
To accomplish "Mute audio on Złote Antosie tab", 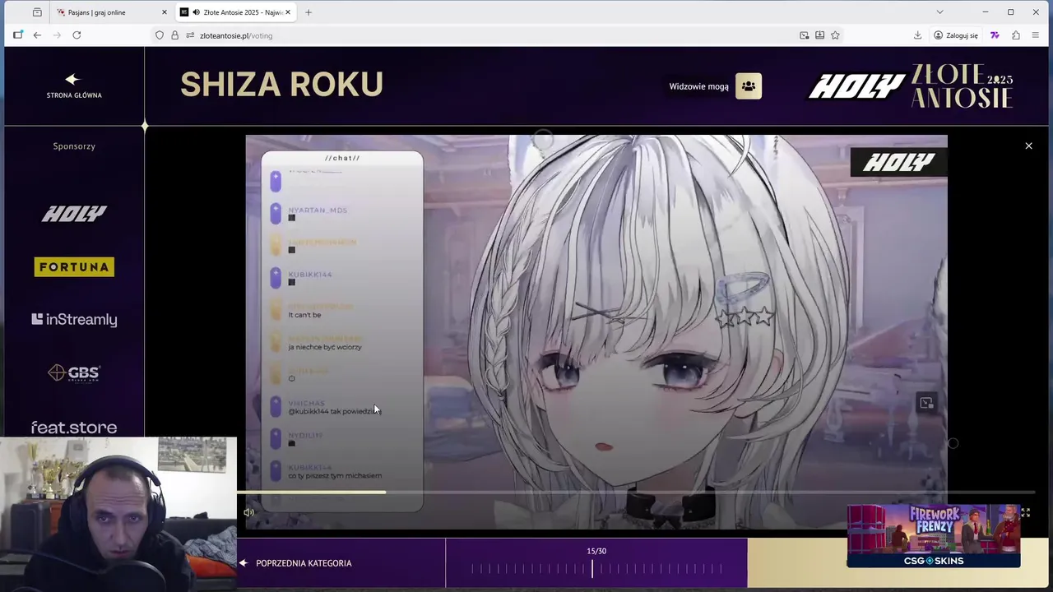I will coord(196,12).
